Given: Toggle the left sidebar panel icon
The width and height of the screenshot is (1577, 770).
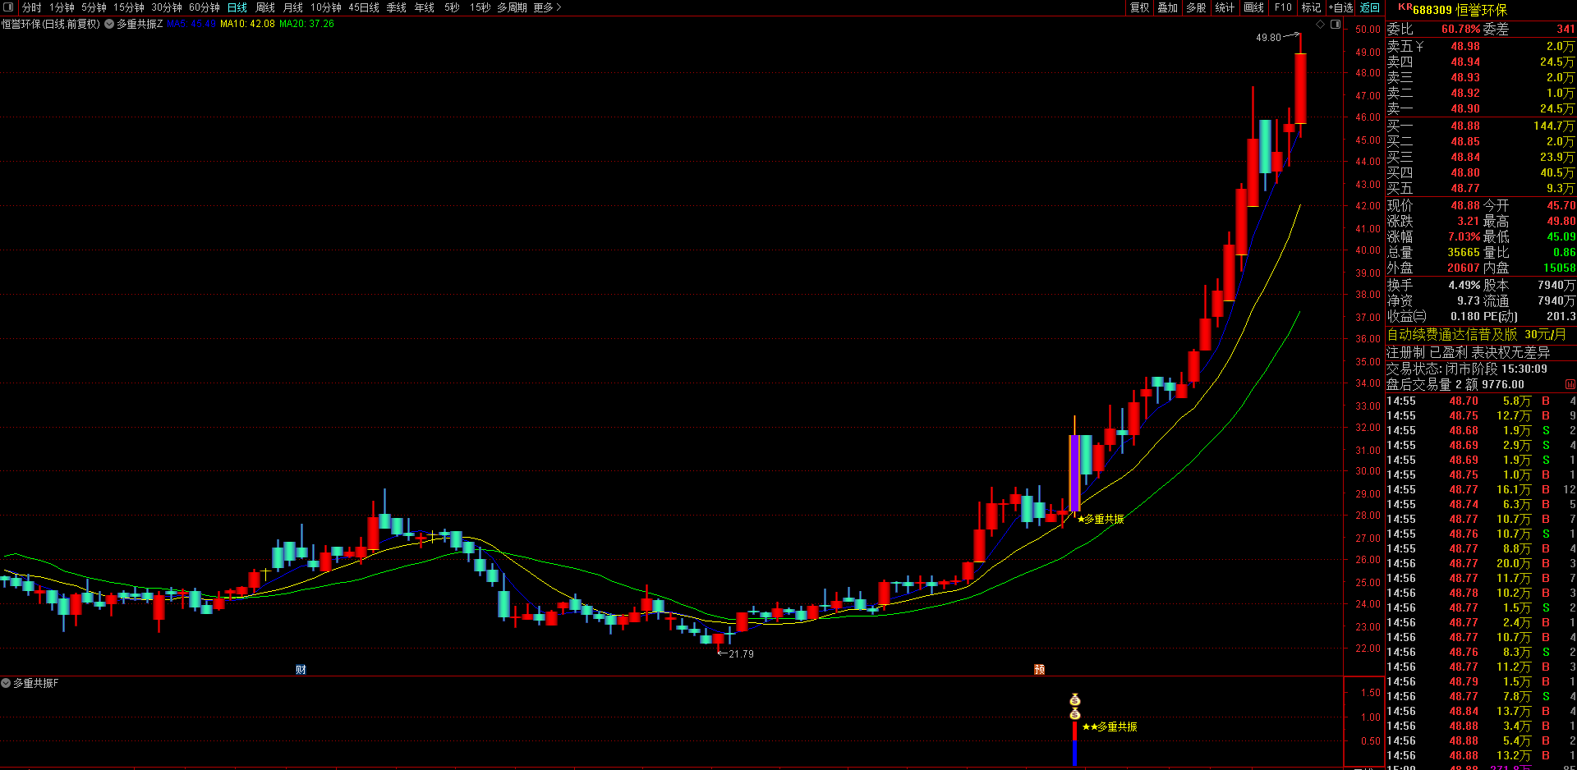Looking at the screenshot, I should [8, 7].
